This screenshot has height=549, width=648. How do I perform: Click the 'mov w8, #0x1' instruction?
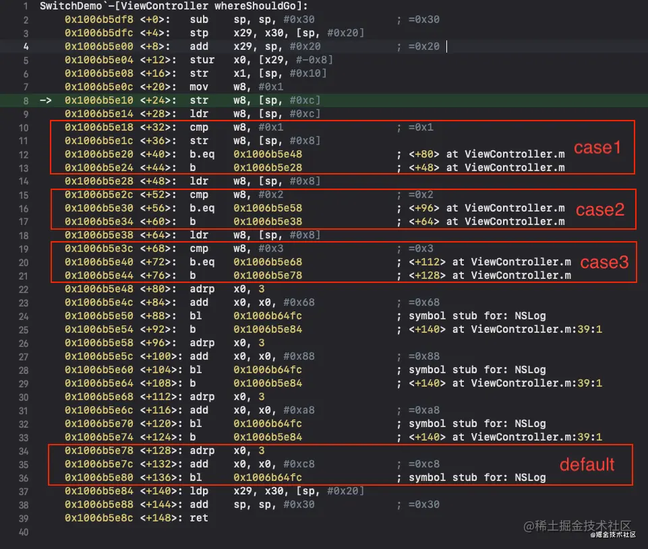[237, 87]
